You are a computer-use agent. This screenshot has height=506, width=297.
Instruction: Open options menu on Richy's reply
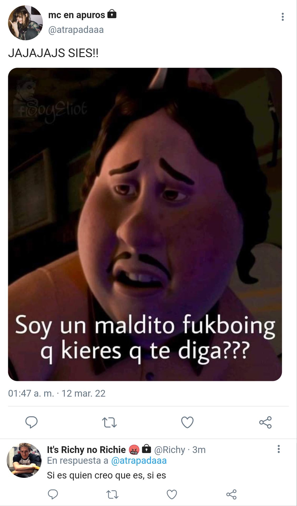coord(279,449)
